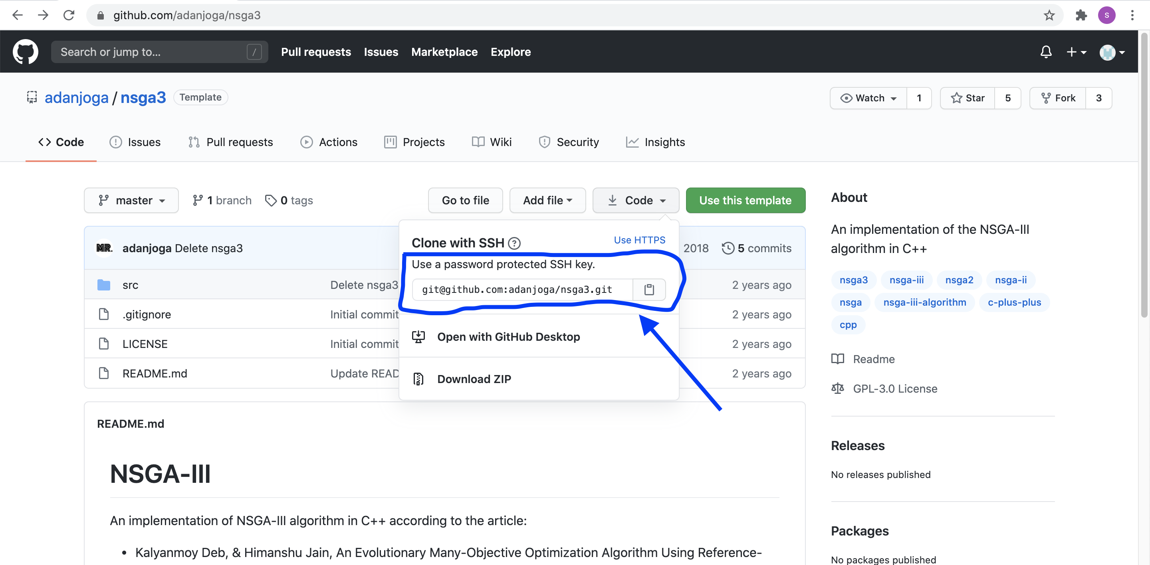Fork the nsga3 repository
Viewport: 1150px width, 565px height.
click(1058, 98)
